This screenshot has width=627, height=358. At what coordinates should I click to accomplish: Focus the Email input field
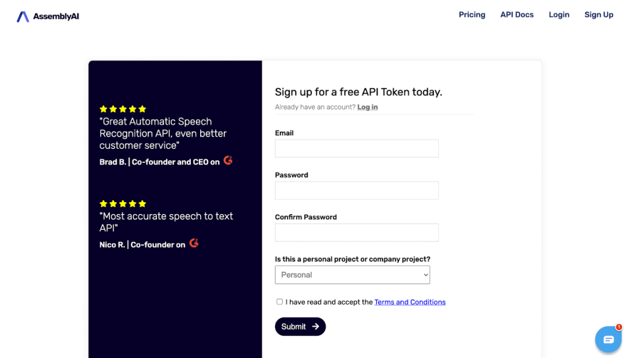point(356,148)
